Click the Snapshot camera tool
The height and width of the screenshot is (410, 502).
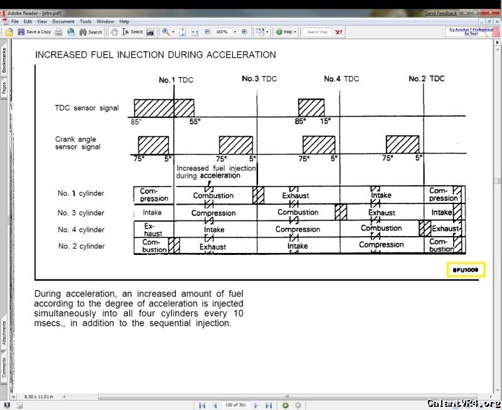(x=151, y=31)
